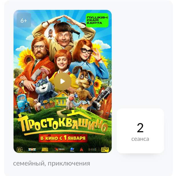Screen dimensions: 177x176
Task: Play the Простоквашино trailer
Action: pos(63,81)
